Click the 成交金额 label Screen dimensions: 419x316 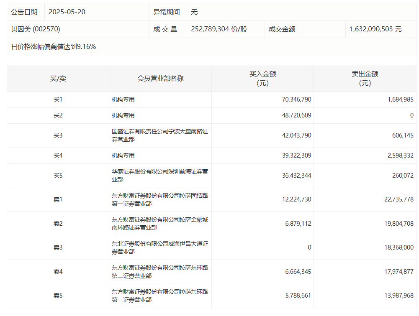click(282, 29)
